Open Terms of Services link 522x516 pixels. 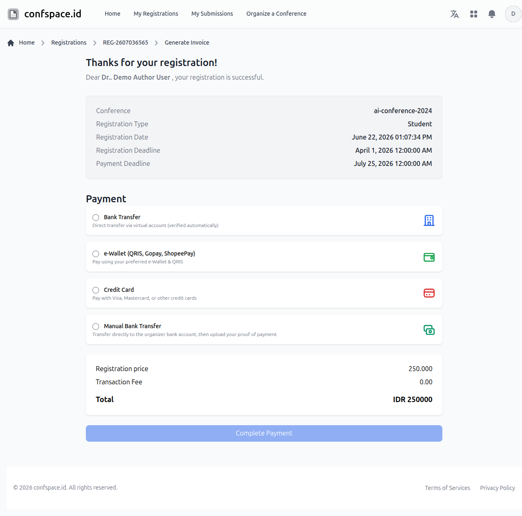pos(447,488)
